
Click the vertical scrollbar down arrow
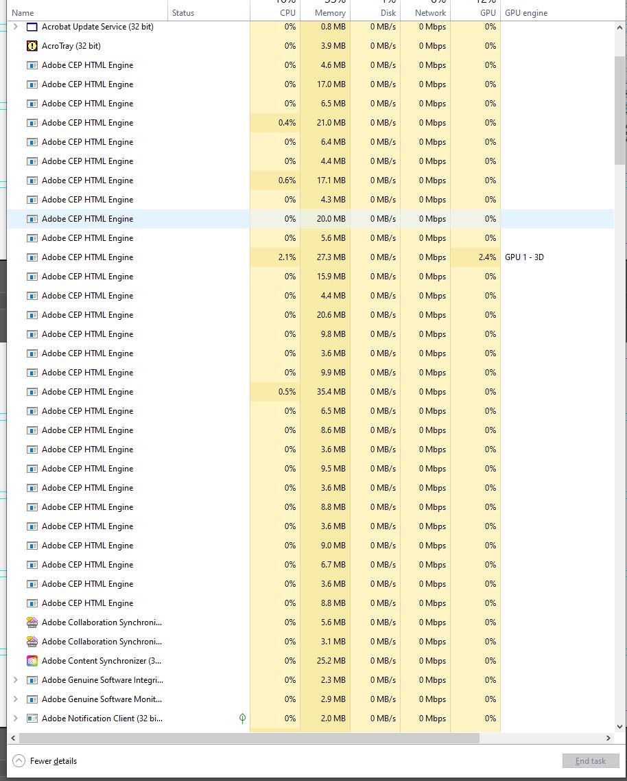(x=621, y=727)
